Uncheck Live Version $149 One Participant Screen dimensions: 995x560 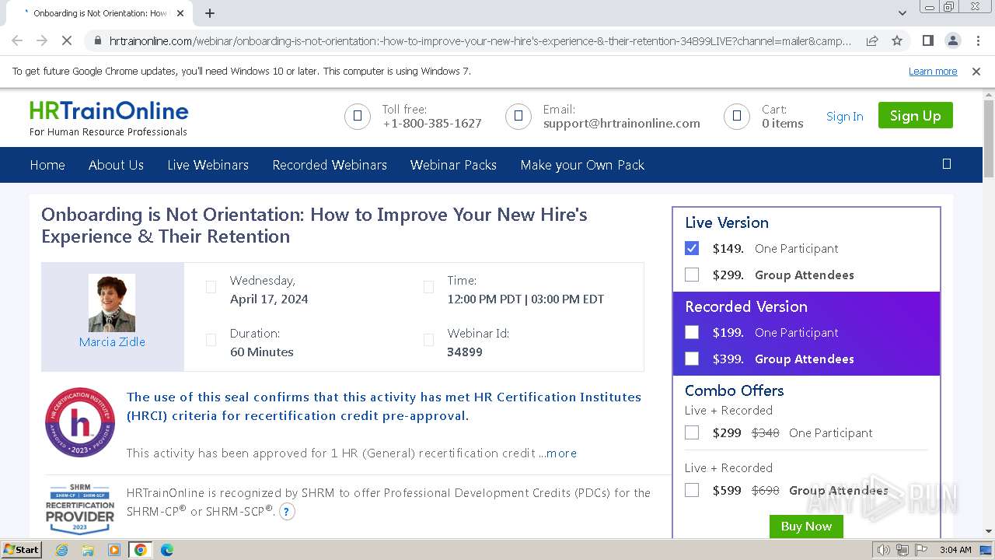[692, 248]
